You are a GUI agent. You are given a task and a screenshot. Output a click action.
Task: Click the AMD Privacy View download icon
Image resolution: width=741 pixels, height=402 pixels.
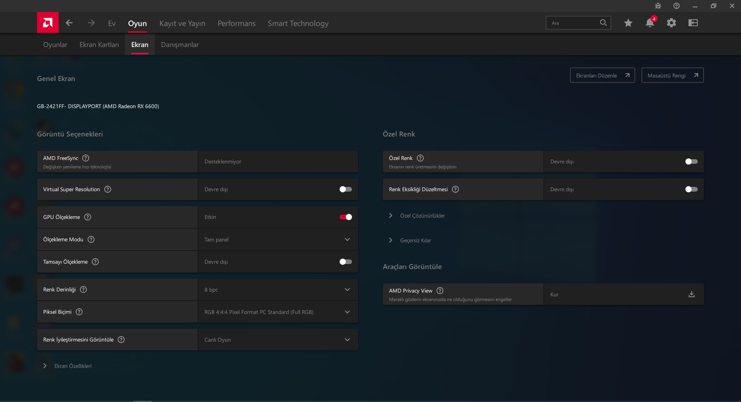click(692, 294)
